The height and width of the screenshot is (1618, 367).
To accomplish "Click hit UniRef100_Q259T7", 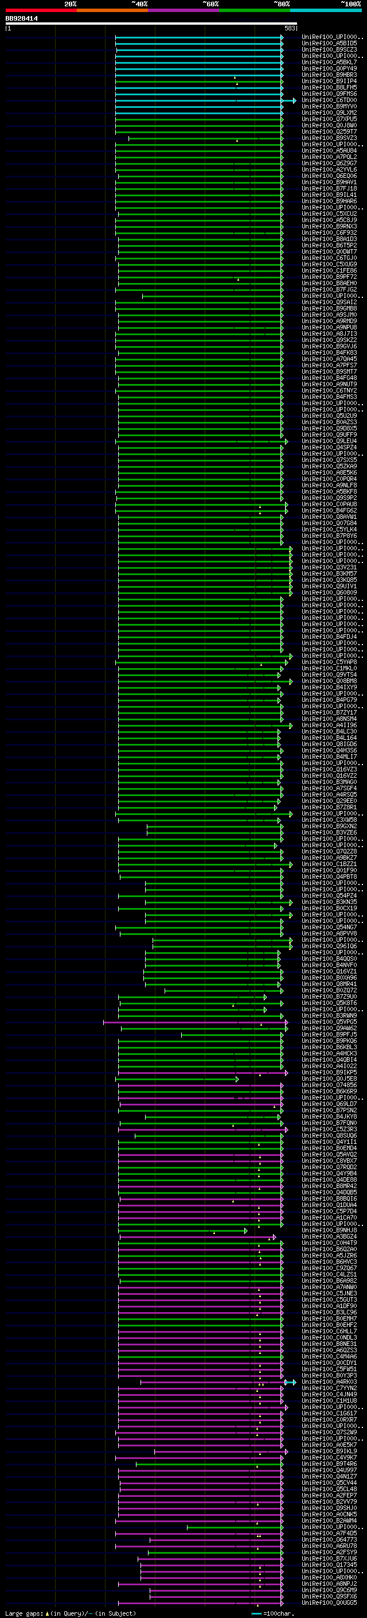I will (x=329, y=132).
